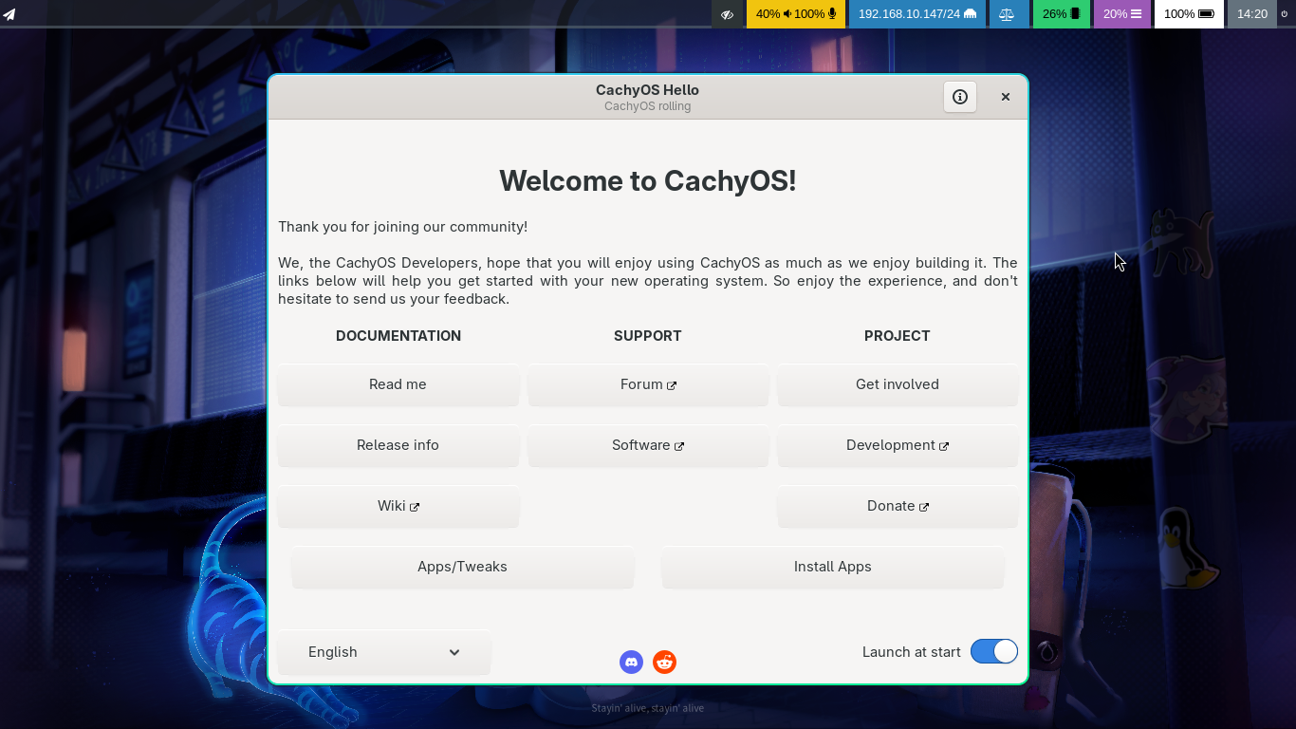Click the network address 192.168.10.147/24 module

(917, 14)
